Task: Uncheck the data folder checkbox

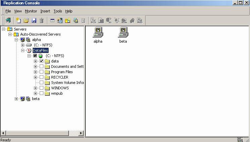Action: tap(41, 61)
